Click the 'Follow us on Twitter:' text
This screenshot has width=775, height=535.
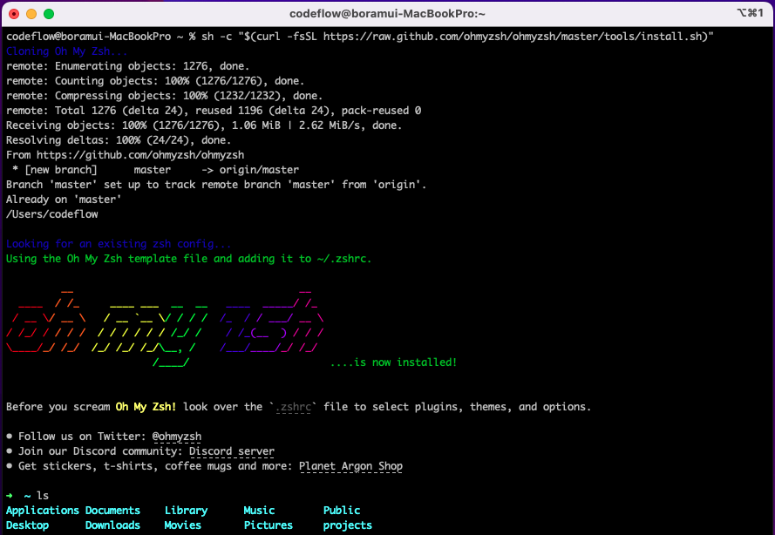[x=82, y=437]
